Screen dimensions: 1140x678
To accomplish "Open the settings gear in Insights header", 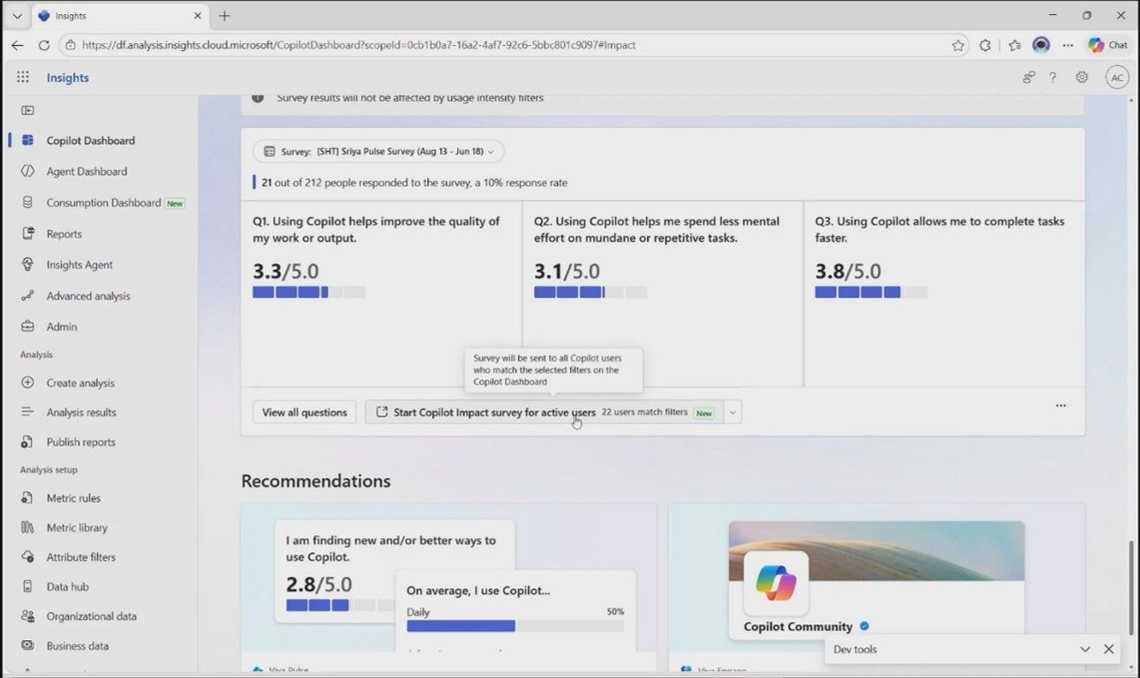I will (1082, 78).
